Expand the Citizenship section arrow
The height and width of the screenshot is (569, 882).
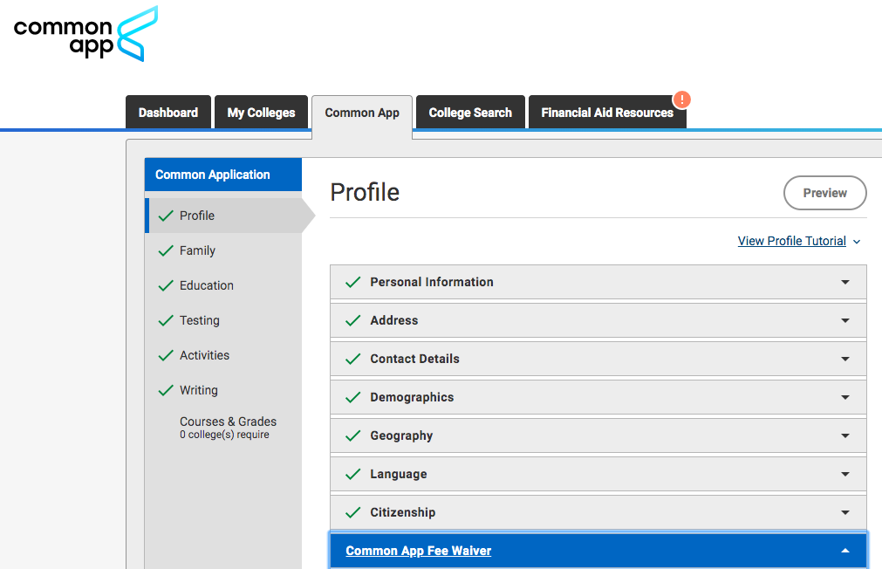(x=844, y=512)
